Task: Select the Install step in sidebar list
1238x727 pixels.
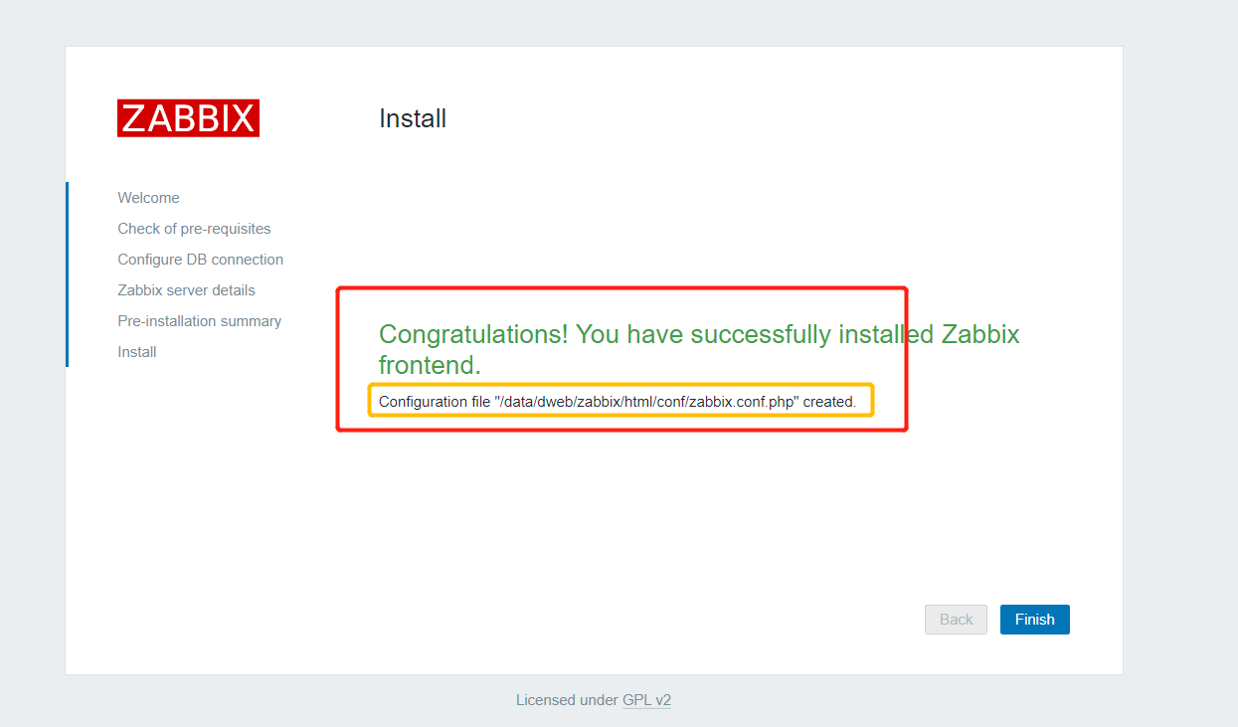Action: (137, 352)
